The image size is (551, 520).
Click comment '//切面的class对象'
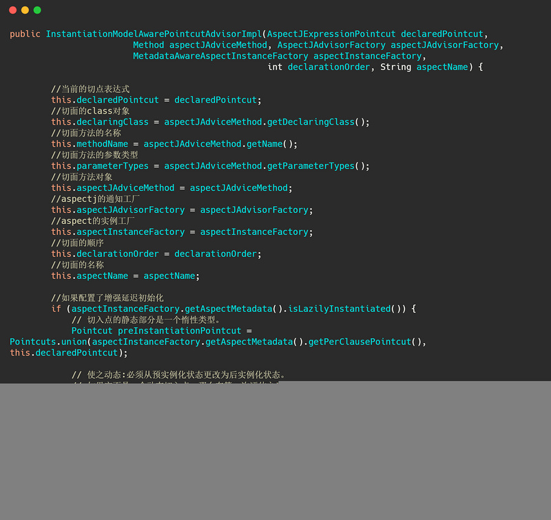pos(90,111)
